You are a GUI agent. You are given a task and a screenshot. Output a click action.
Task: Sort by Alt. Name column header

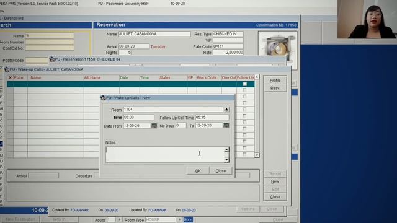pyautogui.click(x=102, y=77)
